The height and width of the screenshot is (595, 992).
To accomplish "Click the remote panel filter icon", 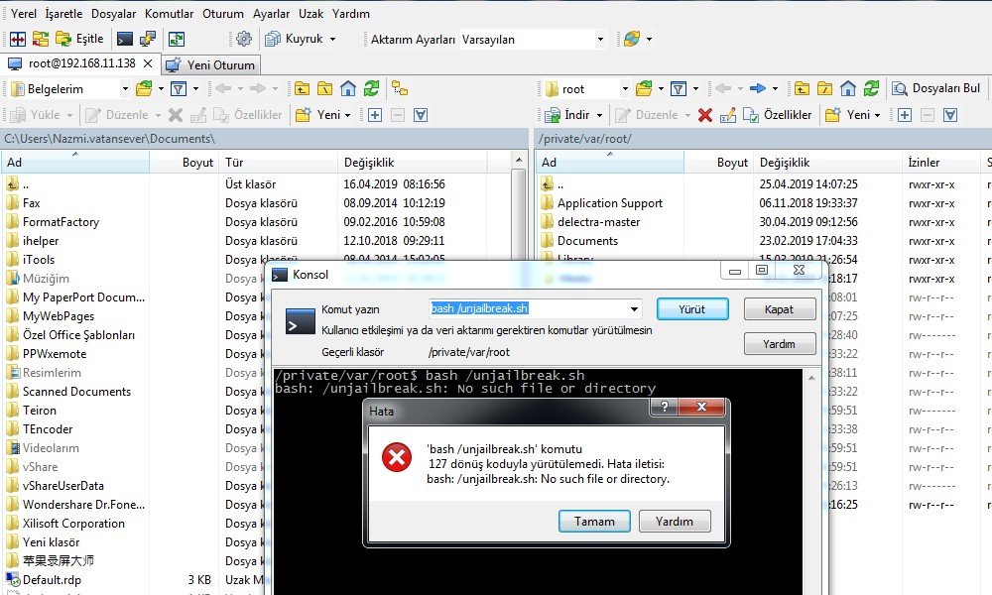I will tap(679, 89).
